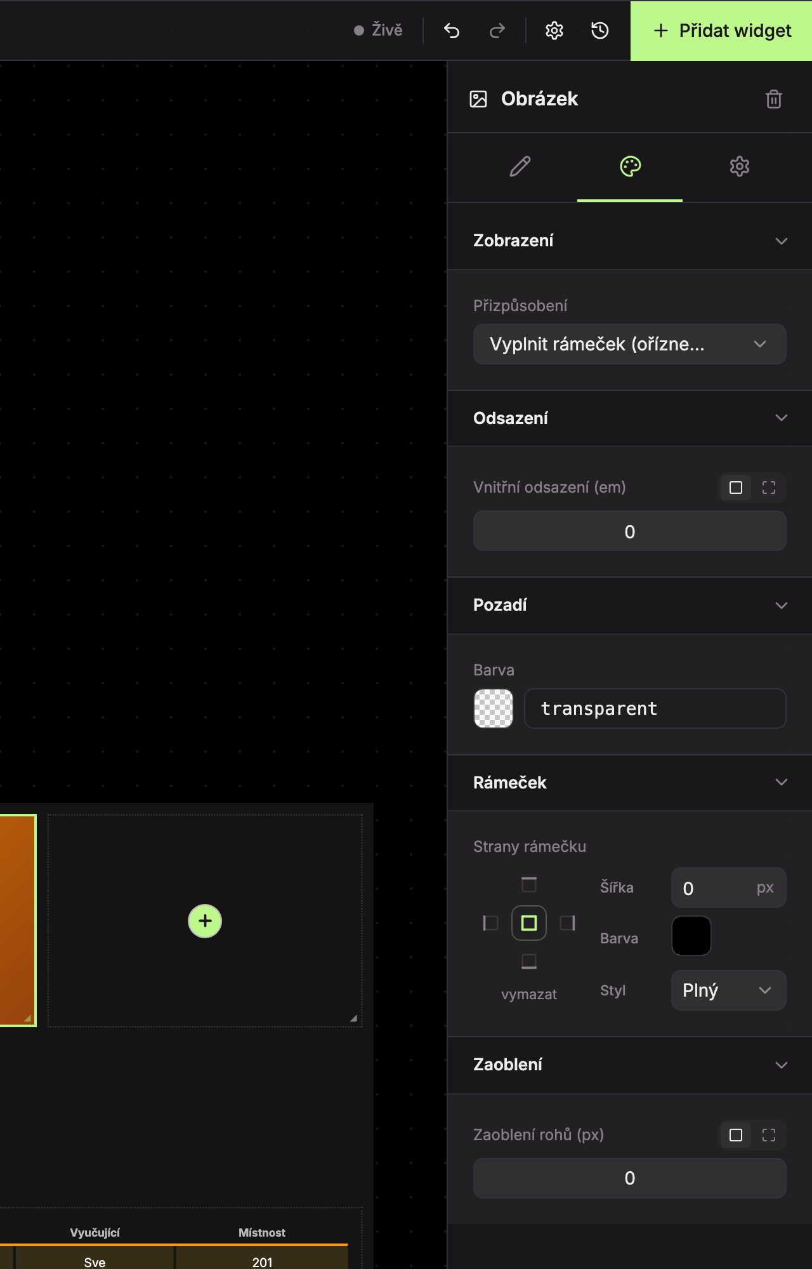Open editor settings gear in top bar

(554, 30)
